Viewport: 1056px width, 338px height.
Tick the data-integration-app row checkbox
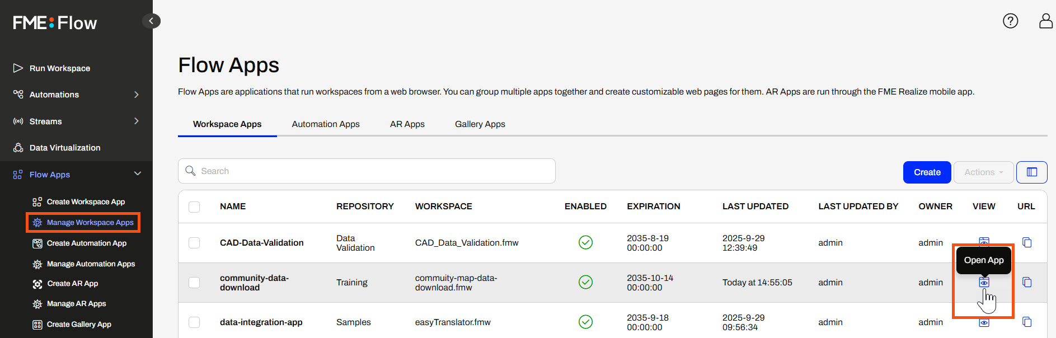tap(194, 322)
